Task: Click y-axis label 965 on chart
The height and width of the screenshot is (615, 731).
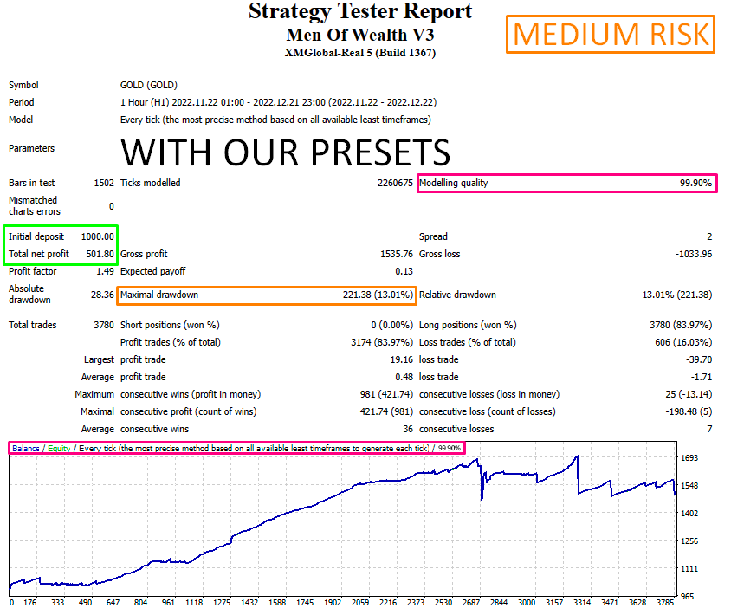Action: 687,596
